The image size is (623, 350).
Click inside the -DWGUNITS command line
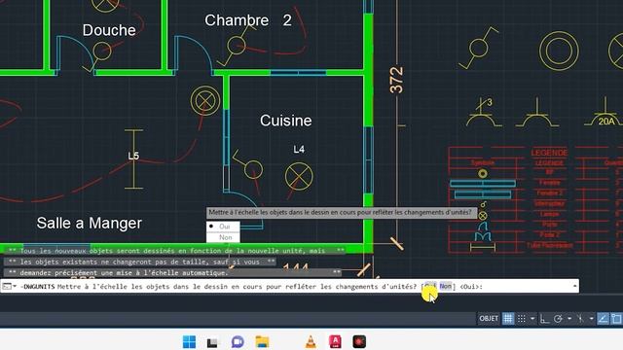point(290,286)
